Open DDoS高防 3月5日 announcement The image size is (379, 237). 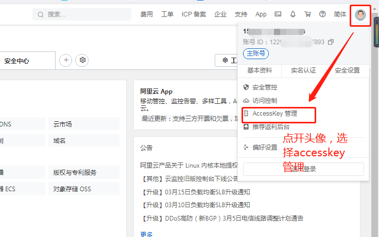[221, 218]
